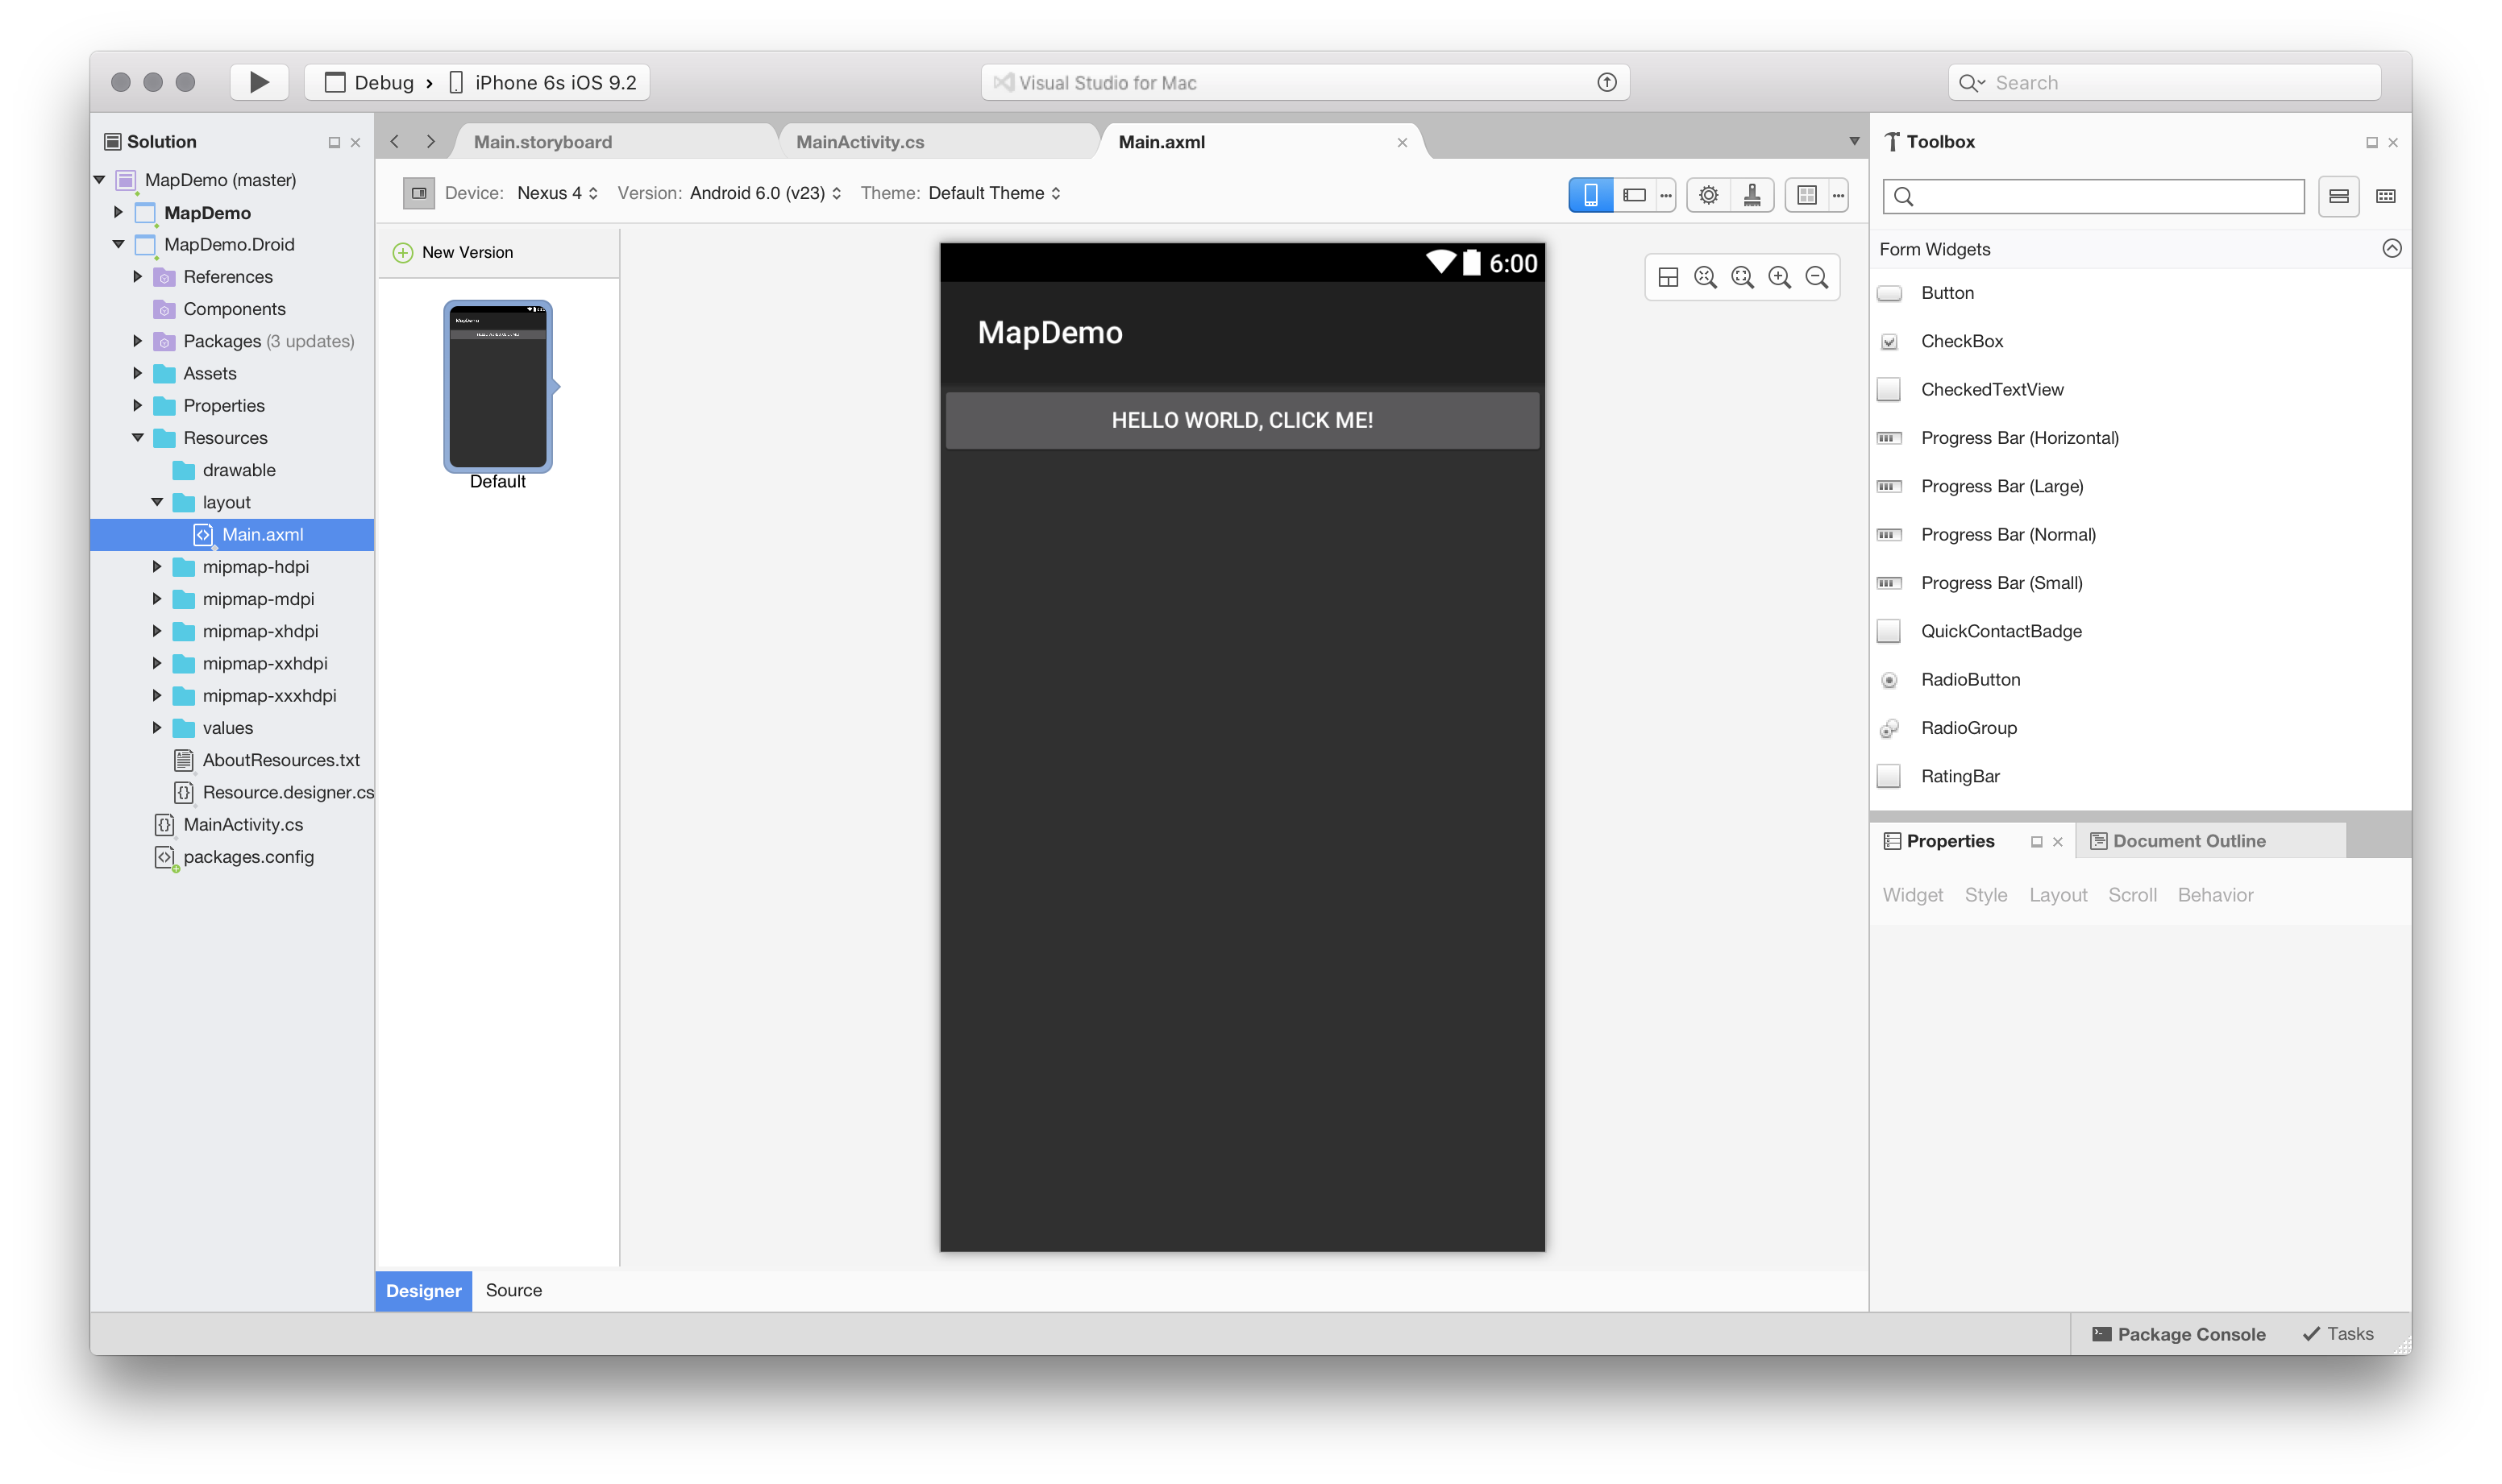Select the RadioButton widget in toolbox
The image size is (2502, 1484).
pyautogui.click(x=1970, y=678)
